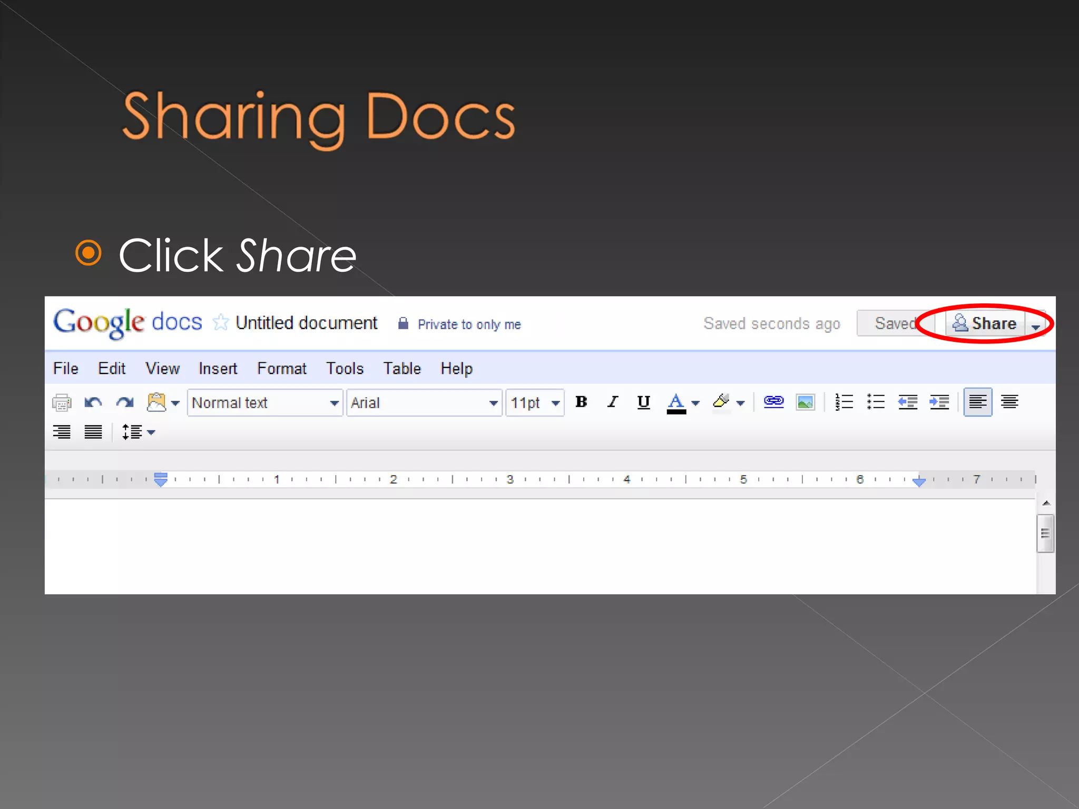This screenshot has height=809, width=1079.
Task: Click the bulleted list icon
Action: tap(876, 402)
